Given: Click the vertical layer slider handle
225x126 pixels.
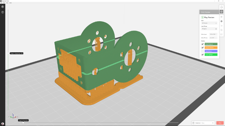Looking at the screenshot, I should point(8,53).
